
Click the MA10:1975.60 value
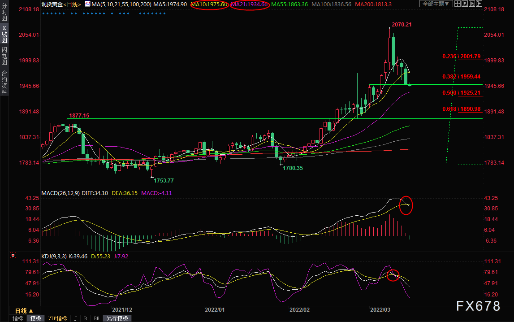pyautogui.click(x=209, y=4)
